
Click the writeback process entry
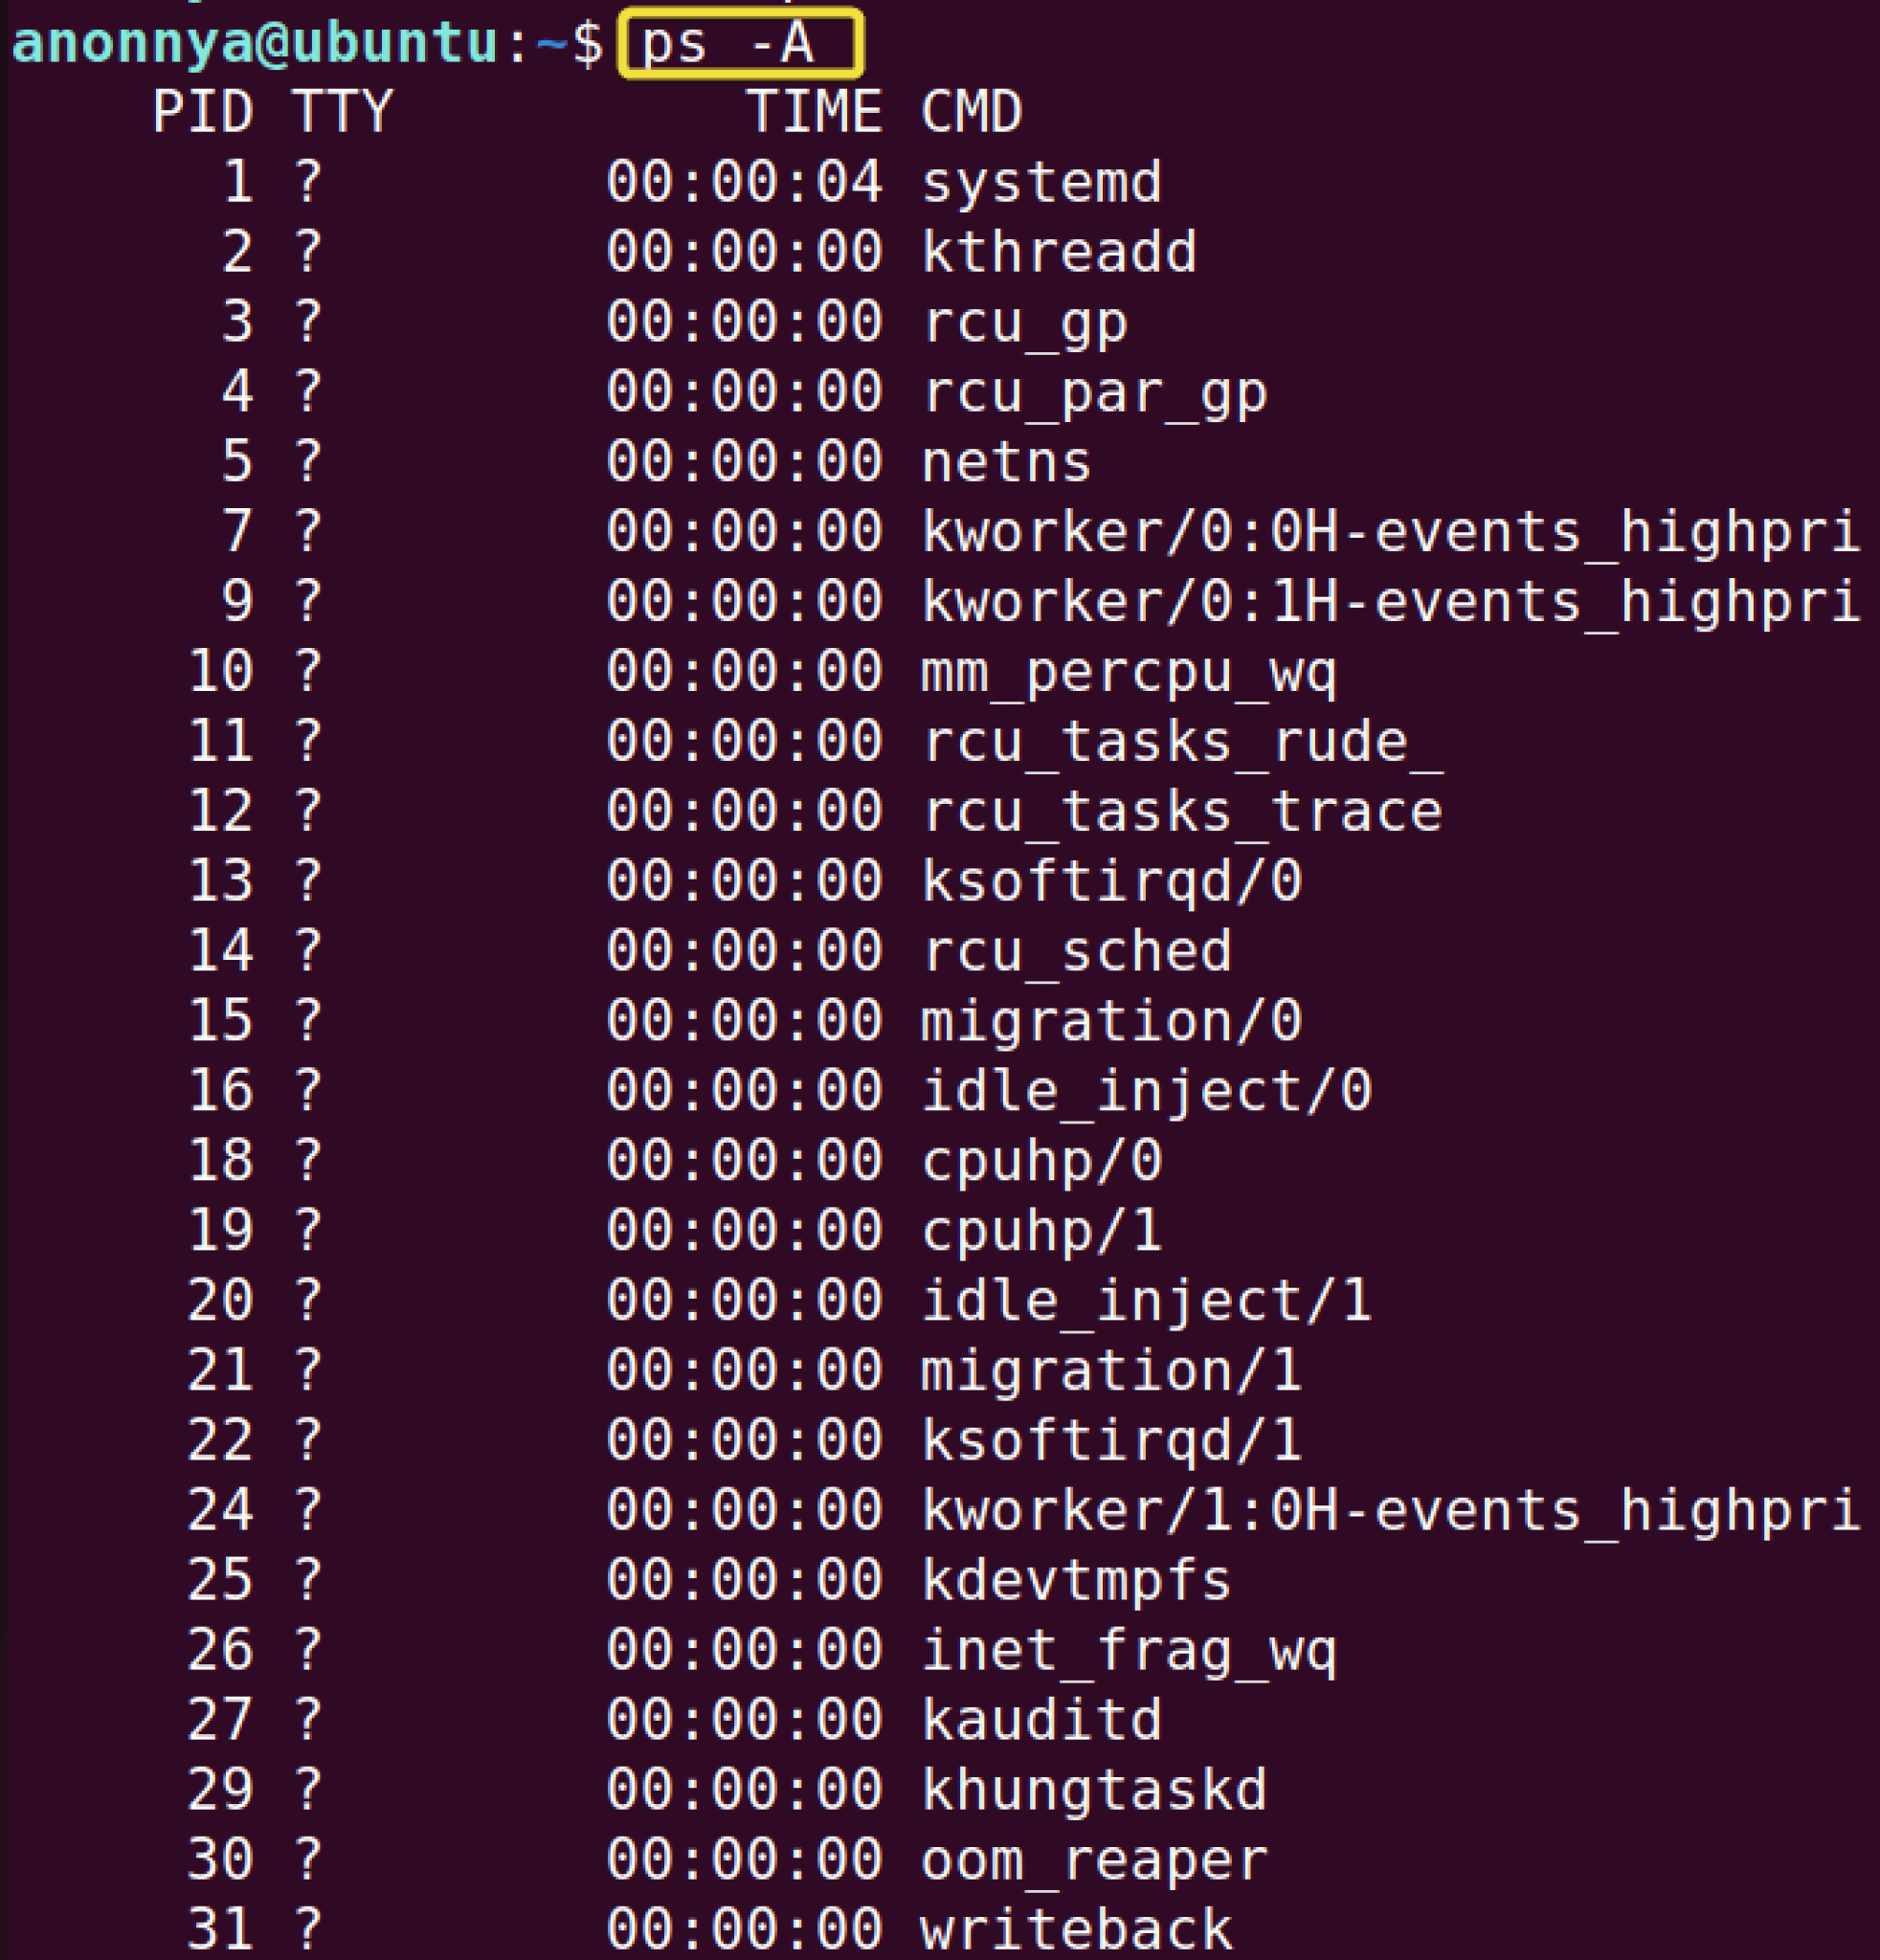coord(1075,1930)
